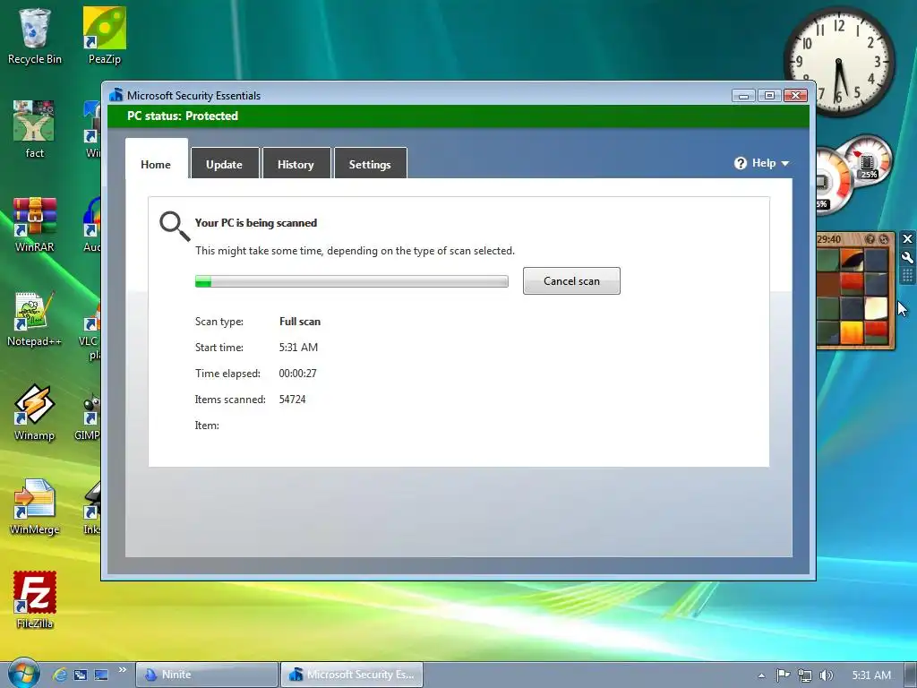Expand the Help dropdown arrow
917x688 pixels.
(x=784, y=164)
